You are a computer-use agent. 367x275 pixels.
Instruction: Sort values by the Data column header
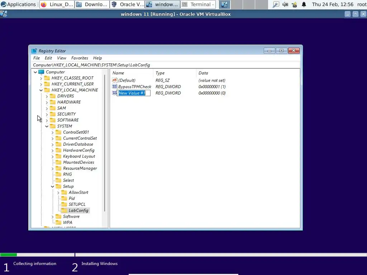(x=248, y=73)
